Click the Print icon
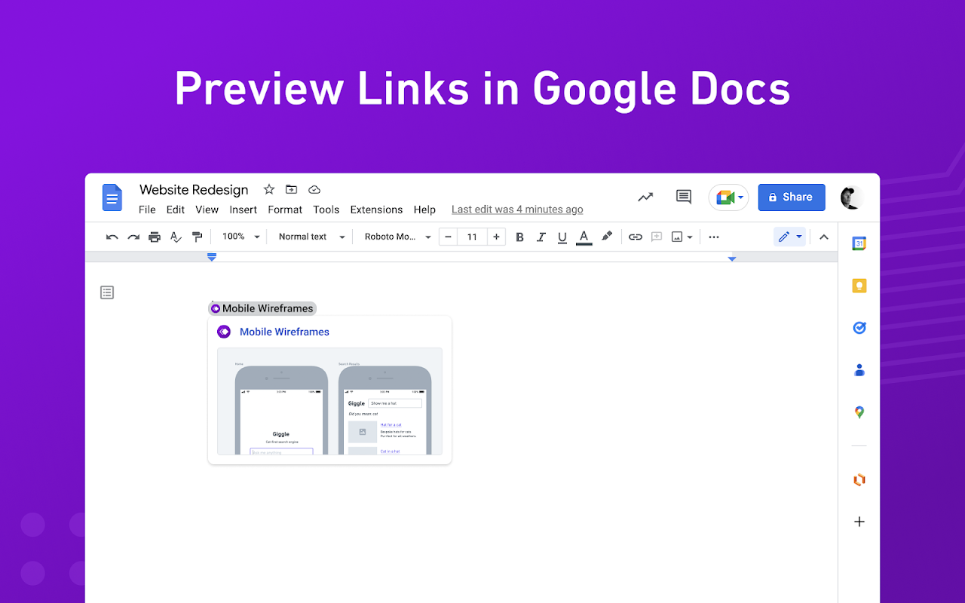 (155, 237)
